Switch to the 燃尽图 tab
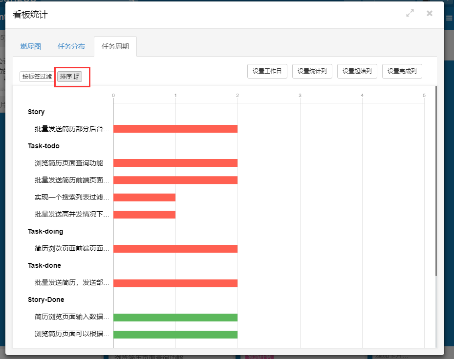The height and width of the screenshot is (359, 454). [31, 47]
